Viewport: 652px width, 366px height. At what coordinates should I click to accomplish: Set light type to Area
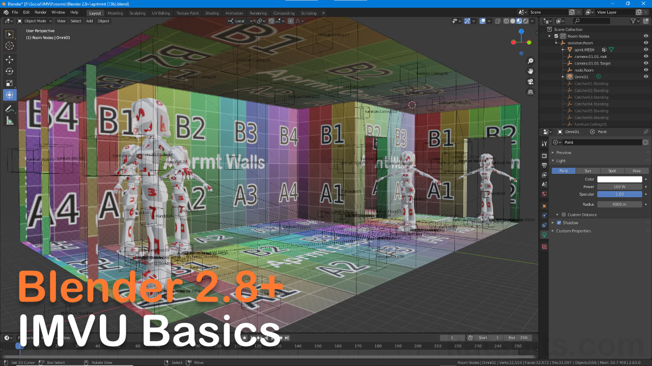[637, 171]
